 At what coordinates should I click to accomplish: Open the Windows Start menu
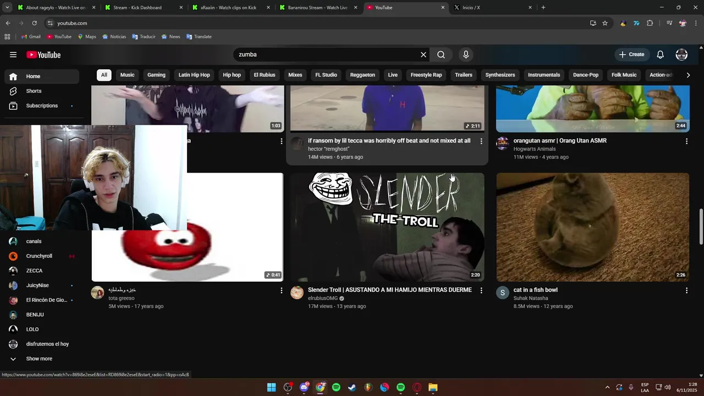271,388
